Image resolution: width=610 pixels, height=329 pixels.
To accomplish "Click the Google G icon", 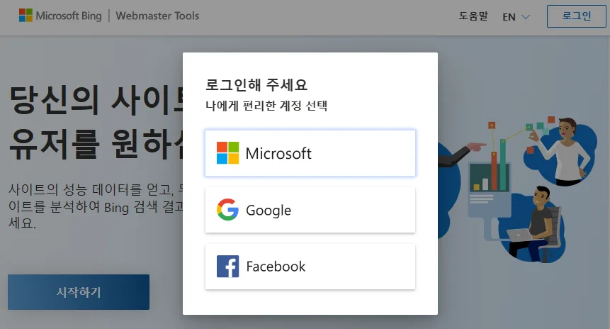I will click(227, 209).
